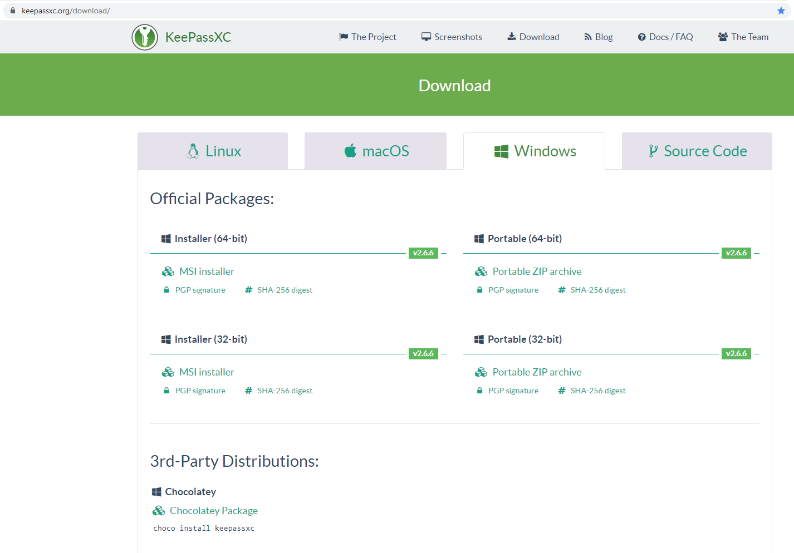
Task: Click the Official Packages heading
Action: 212,199
